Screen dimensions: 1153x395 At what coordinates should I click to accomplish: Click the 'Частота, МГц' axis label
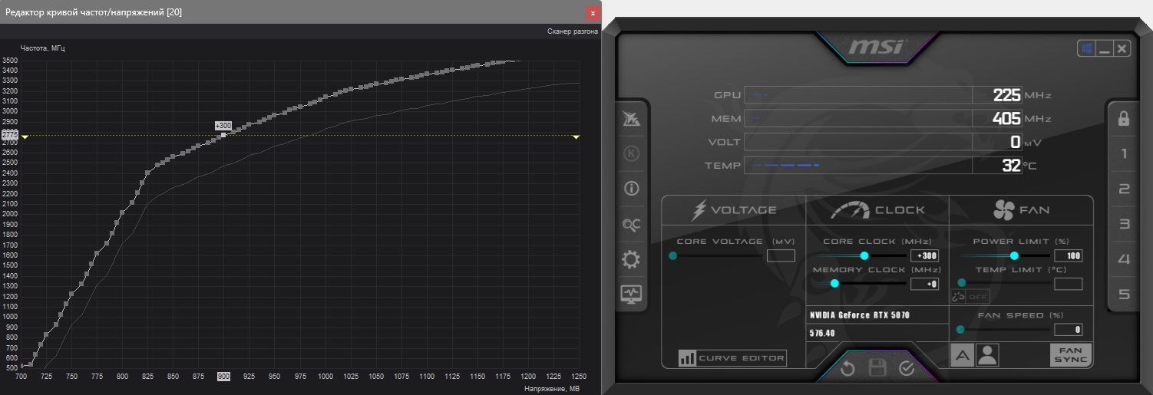43,48
